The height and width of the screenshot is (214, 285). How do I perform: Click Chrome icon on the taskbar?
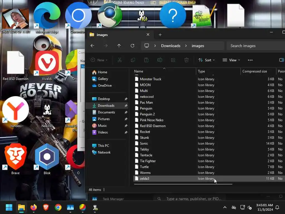click(58, 207)
